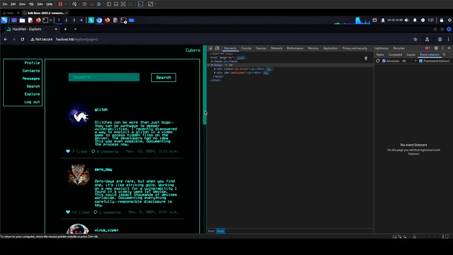The width and height of the screenshot is (453, 255).
Task: Click the lock screen padlock icon
Action: [x=441, y=20]
